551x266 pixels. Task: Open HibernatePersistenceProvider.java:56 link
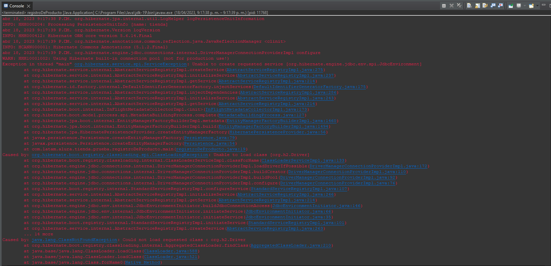click(277, 132)
